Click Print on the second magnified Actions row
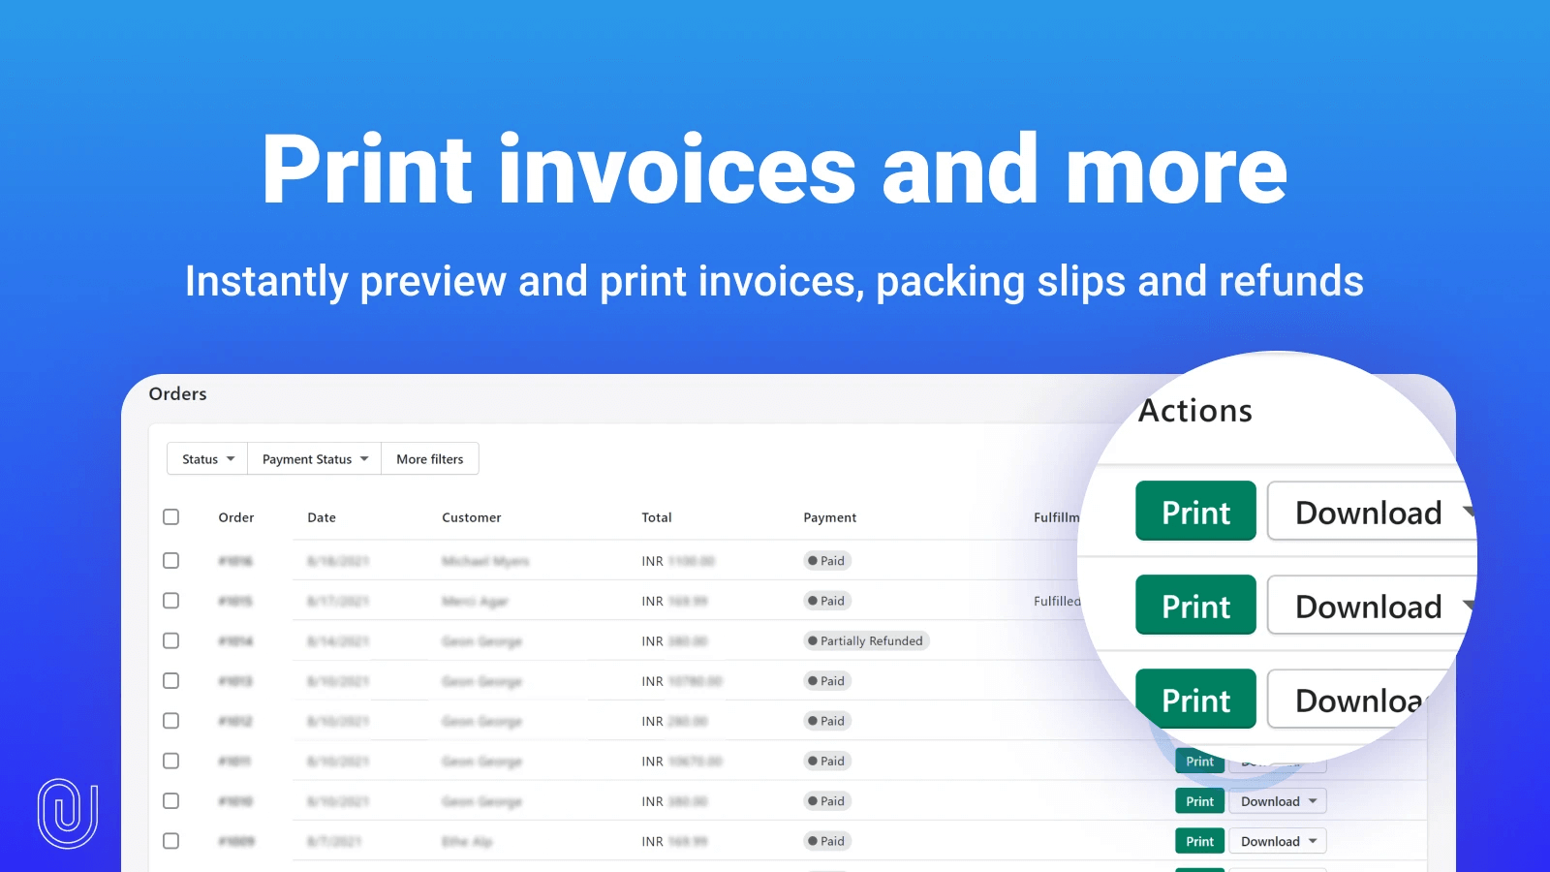 [1194, 605]
